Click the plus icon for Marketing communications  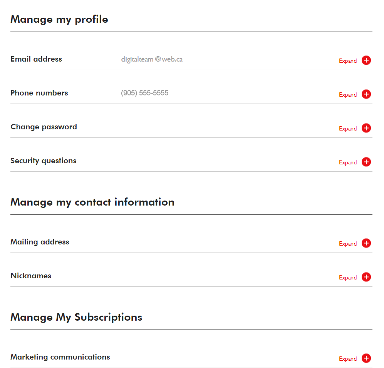pyautogui.click(x=366, y=358)
